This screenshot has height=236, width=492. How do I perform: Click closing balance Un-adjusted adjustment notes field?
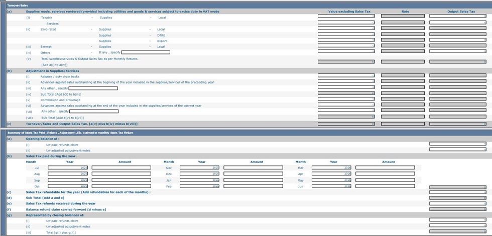pyautogui.click(x=458, y=225)
